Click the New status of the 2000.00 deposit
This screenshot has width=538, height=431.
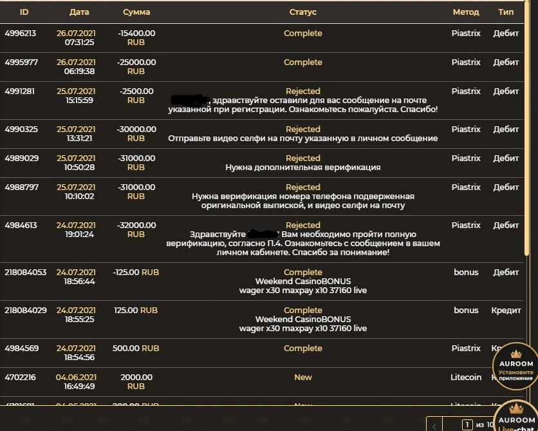click(303, 377)
